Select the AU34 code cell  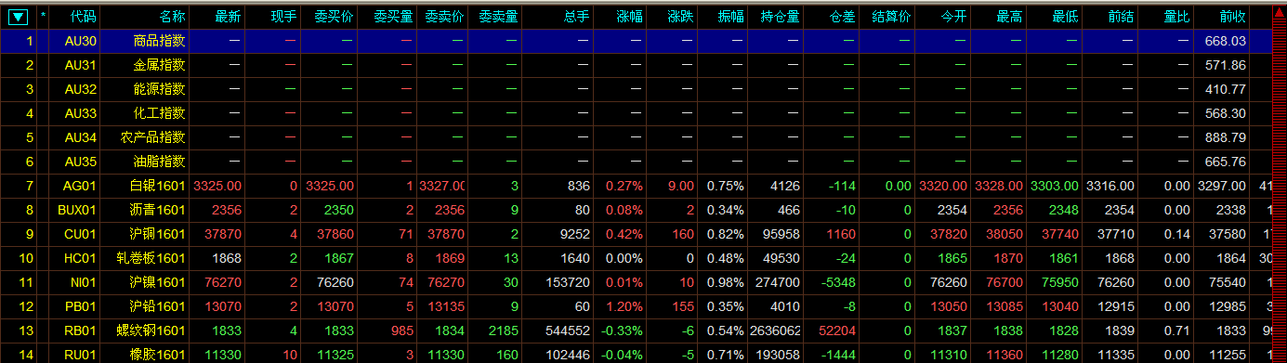[81, 137]
